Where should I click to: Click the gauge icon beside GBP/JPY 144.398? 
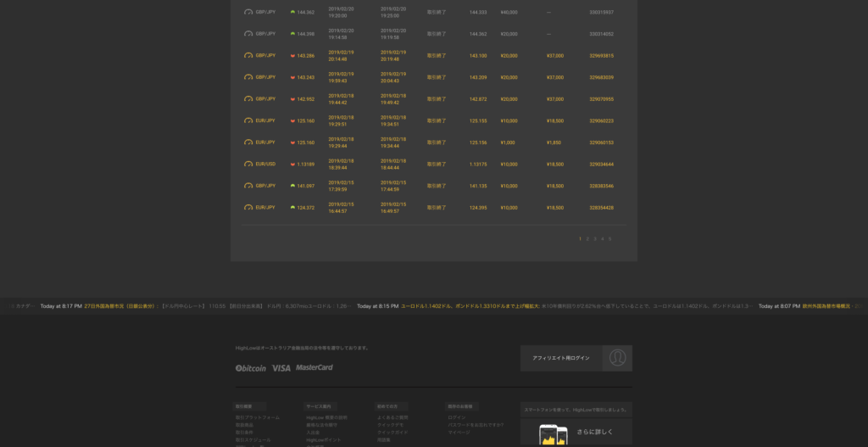[x=248, y=34]
